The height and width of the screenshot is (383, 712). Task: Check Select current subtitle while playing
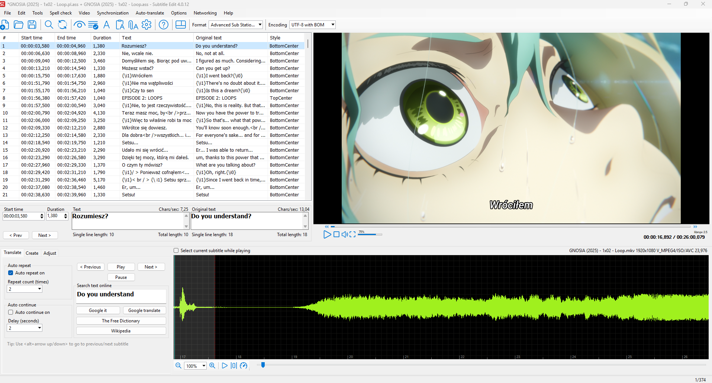(x=176, y=251)
